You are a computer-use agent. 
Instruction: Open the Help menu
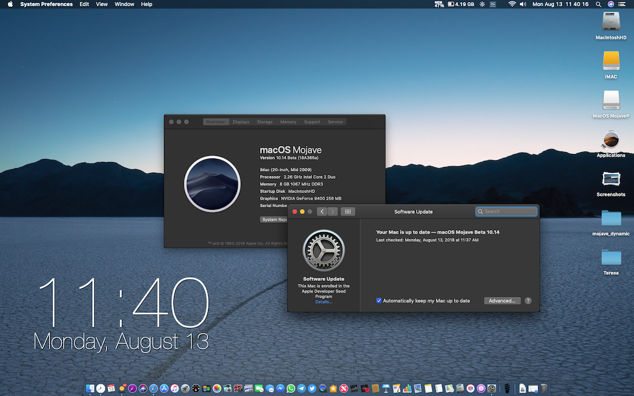146,4
